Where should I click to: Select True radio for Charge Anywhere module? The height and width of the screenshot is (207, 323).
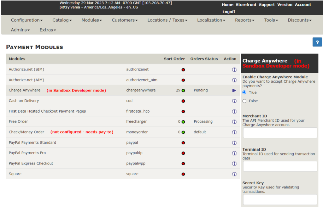click(x=244, y=92)
